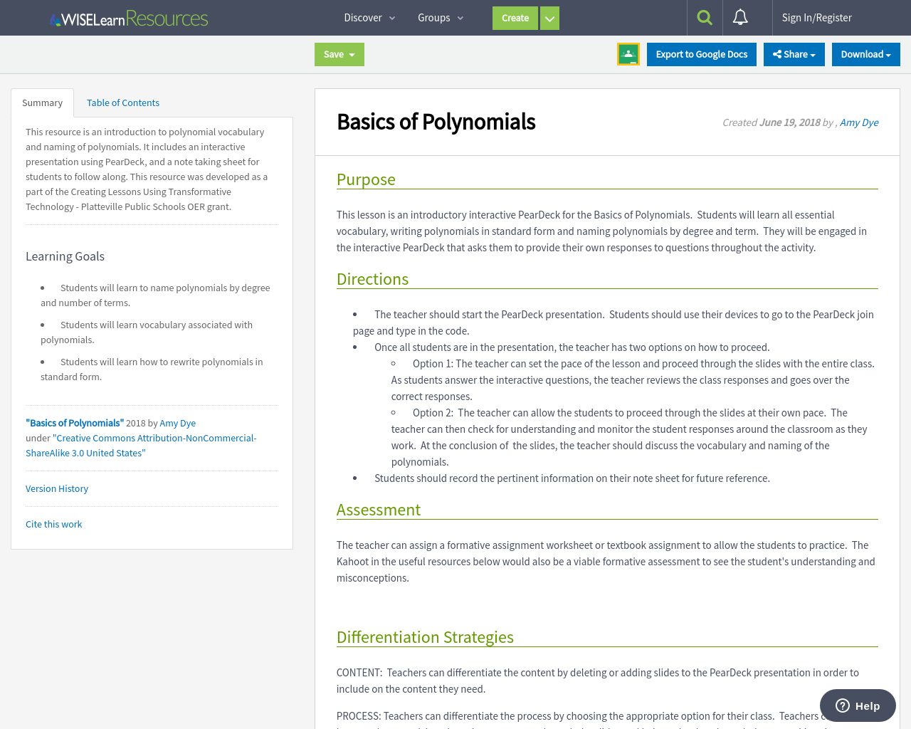Viewport: 911px width, 729px height.
Task: Click the Create button
Action: (515, 18)
